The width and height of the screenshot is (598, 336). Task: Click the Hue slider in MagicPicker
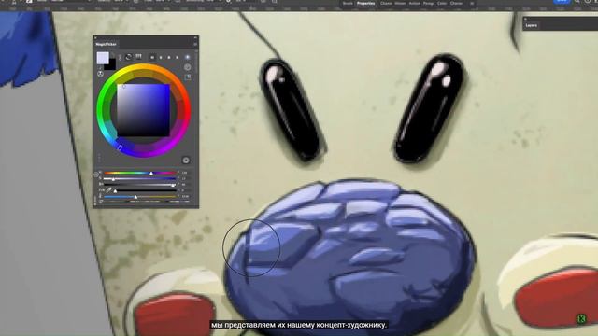[139, 173]
